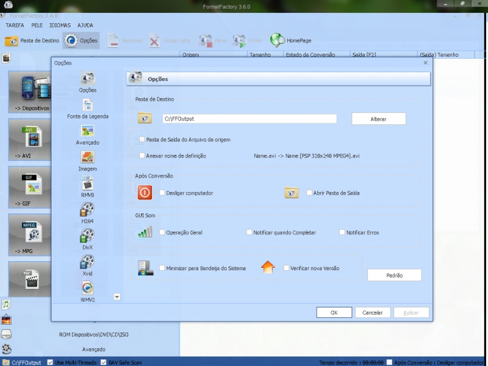This screenshot has width=488, height=366.
Task: Click the orange up-arrow update icon
Action: 268,267
